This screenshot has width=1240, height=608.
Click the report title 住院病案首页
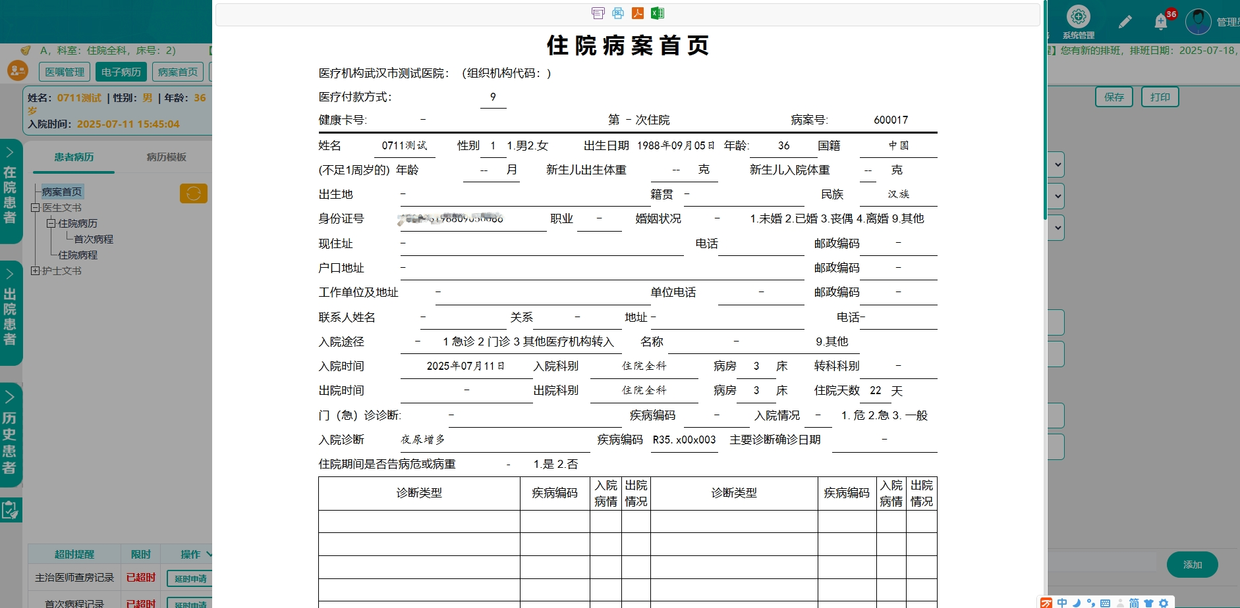[x=628, y=45]
